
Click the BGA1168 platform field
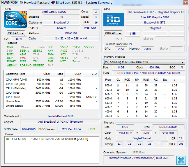pos(71,33)
